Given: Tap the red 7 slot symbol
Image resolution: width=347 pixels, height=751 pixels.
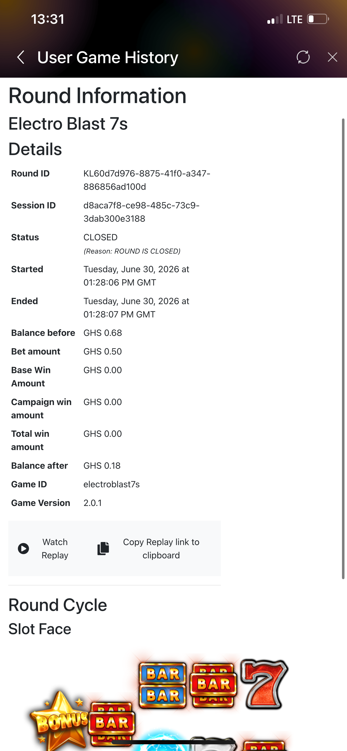Looking at the screenshot, I should 264,684.
